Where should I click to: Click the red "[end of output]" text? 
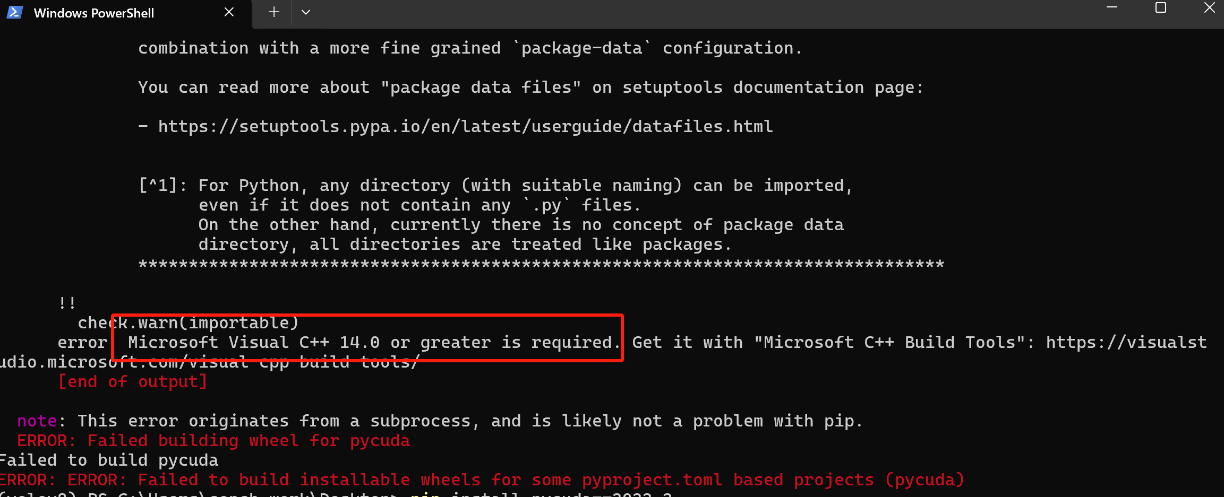click(132, 382)
